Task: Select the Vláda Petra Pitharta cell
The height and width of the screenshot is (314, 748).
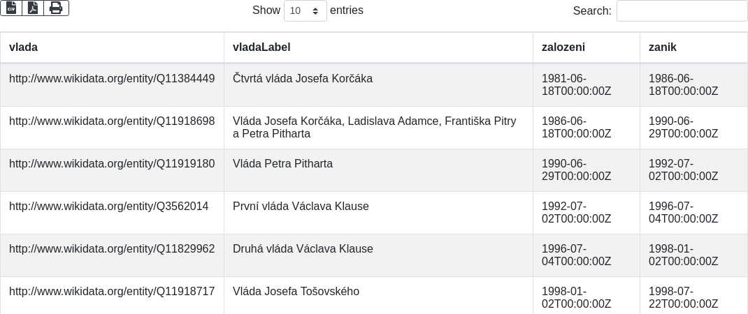Action: [282, 164]
